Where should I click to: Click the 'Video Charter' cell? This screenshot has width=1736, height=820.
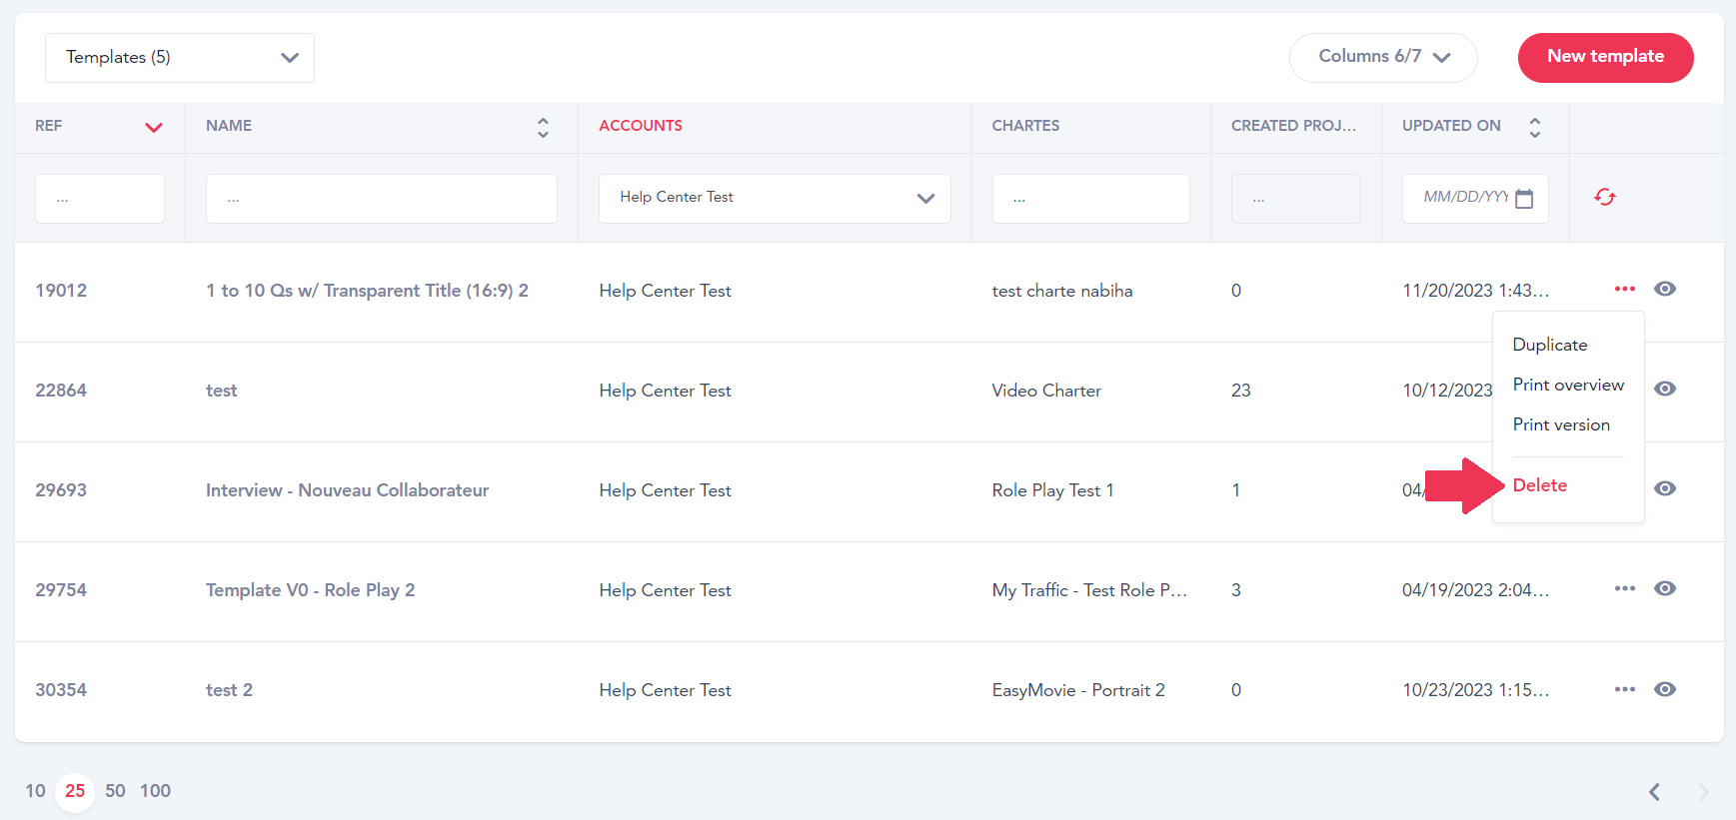click(x=1046, y=391)
